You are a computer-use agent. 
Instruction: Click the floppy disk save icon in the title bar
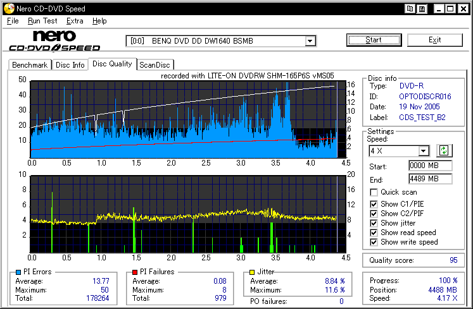(422, 9)
